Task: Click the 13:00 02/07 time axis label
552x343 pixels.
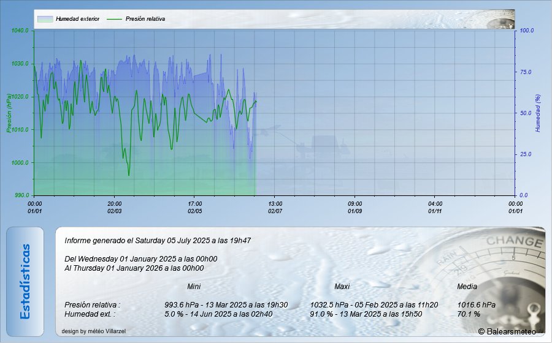Action: [275, 208]
